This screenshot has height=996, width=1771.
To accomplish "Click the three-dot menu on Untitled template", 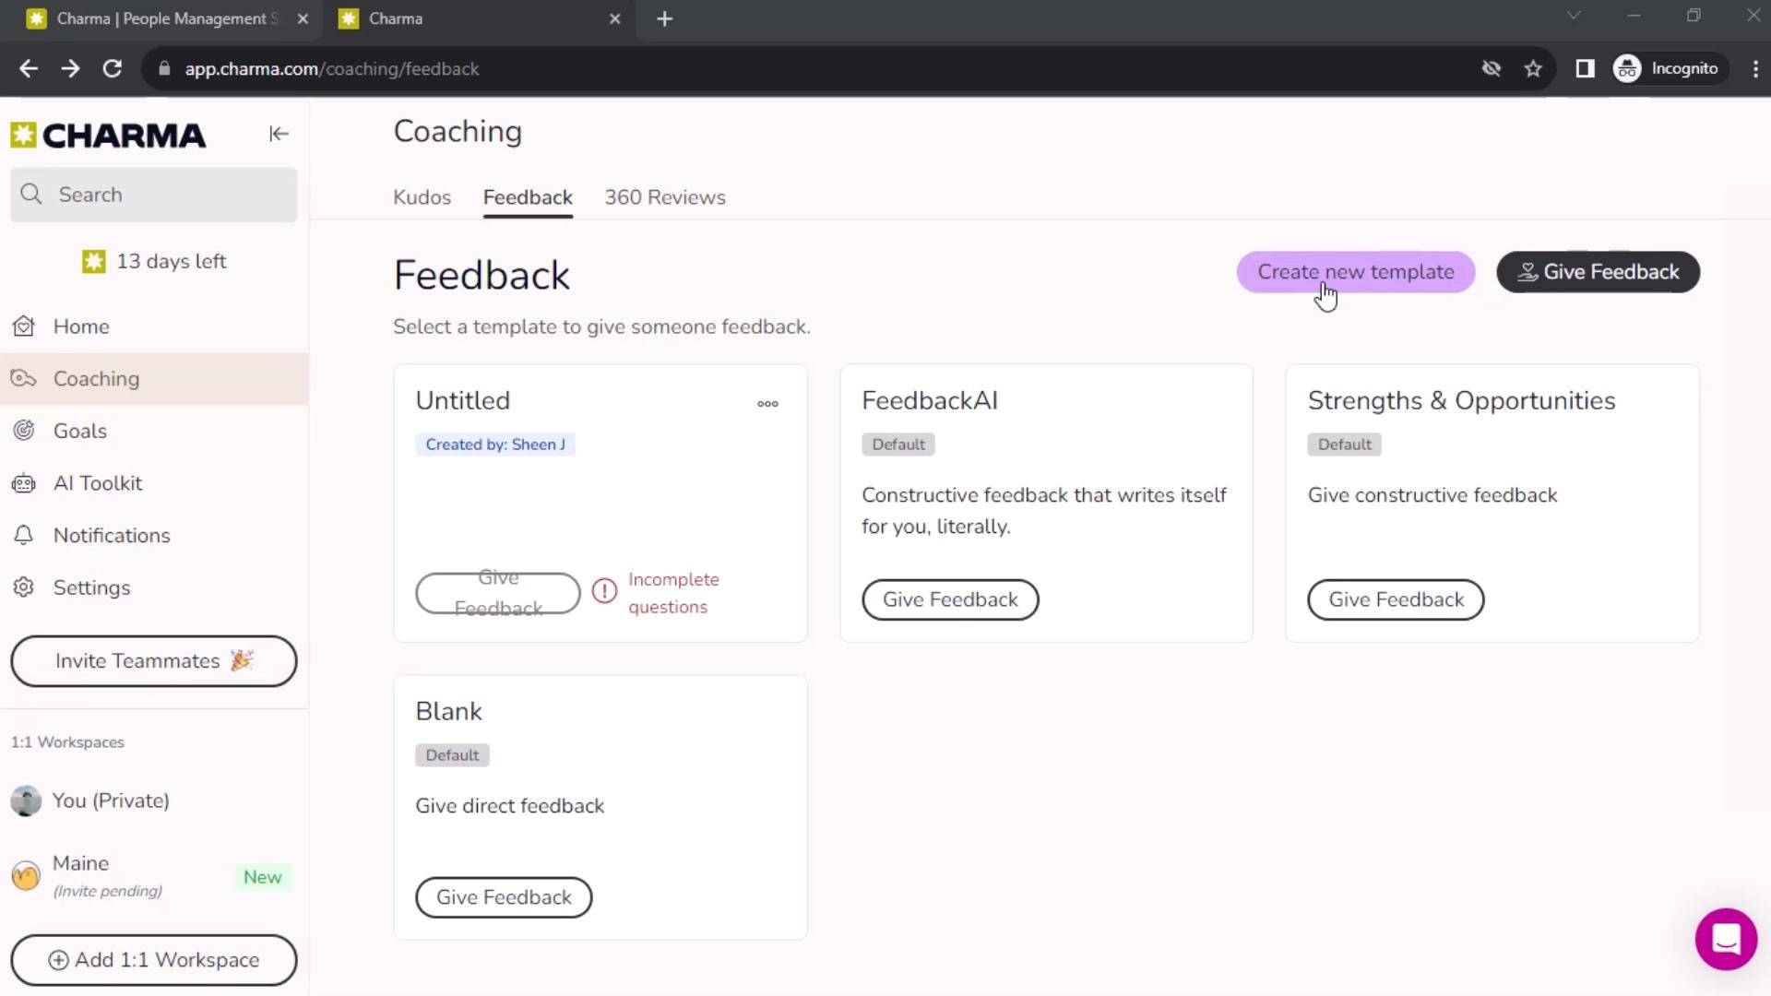I will [x=768, y=402].
